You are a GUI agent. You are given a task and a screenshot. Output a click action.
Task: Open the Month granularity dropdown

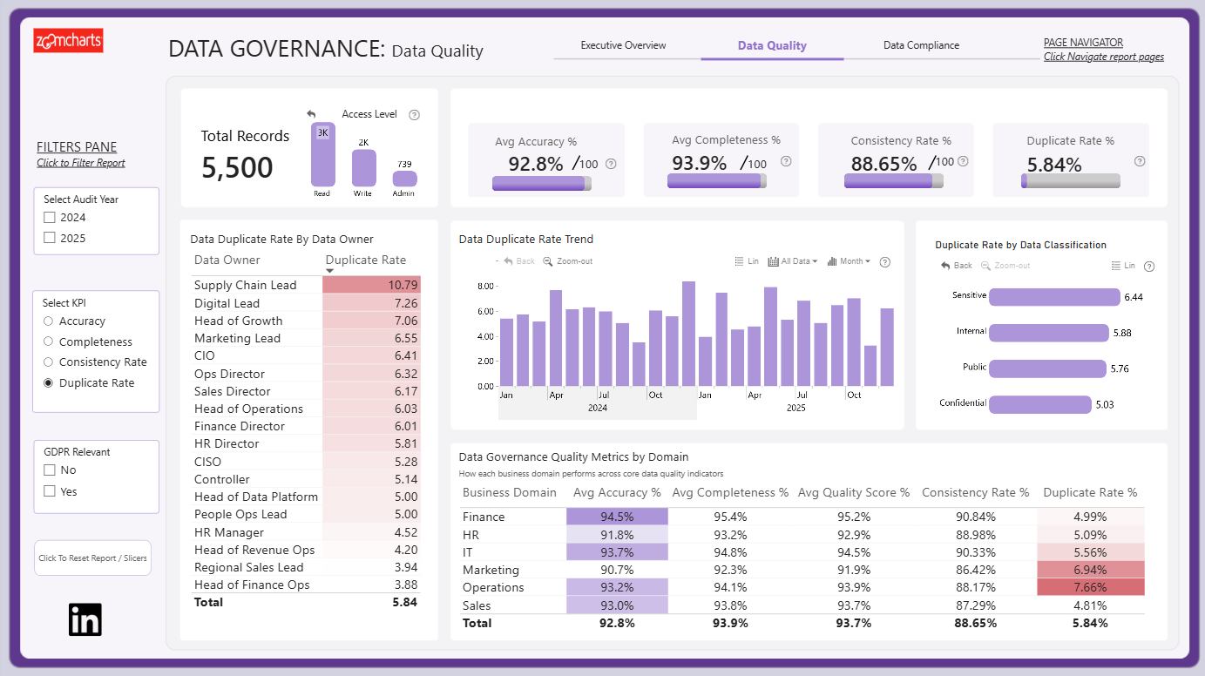[x=849, y=261]
